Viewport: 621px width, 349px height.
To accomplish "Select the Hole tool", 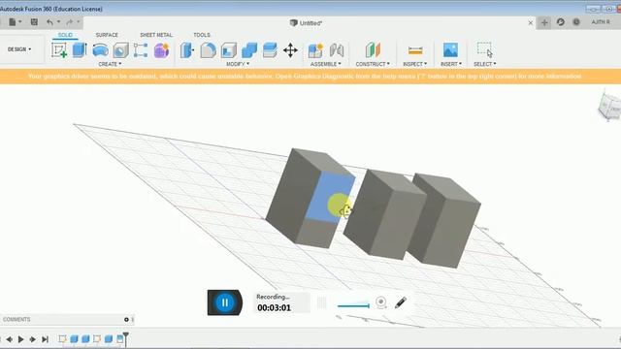I will pyautogui.click(x=120, y=50).
